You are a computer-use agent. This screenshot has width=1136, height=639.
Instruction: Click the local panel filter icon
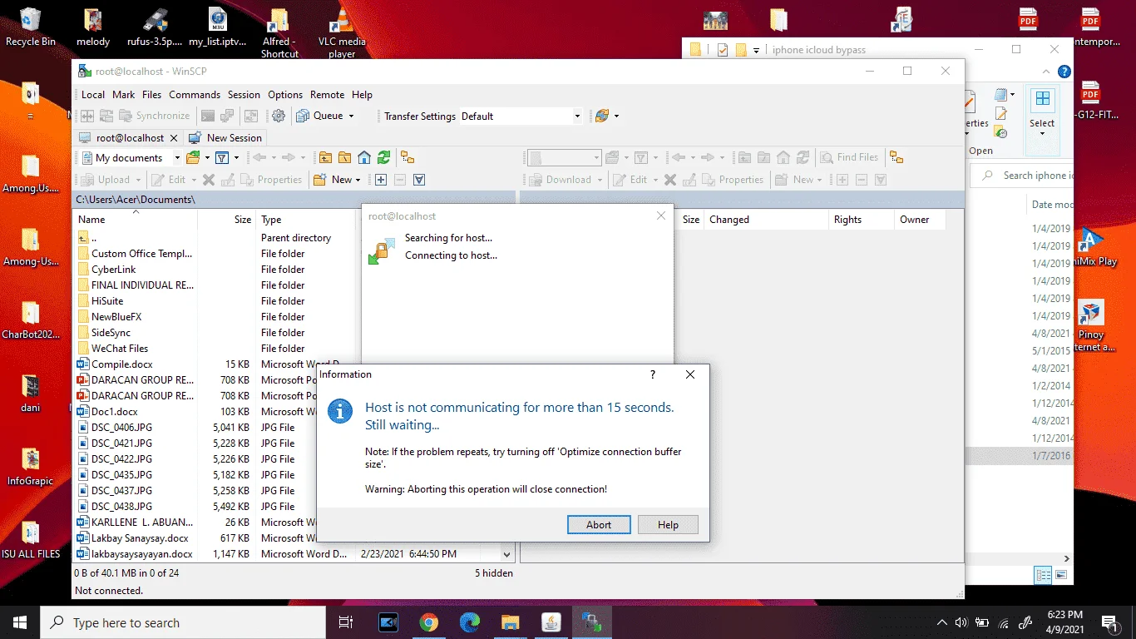222,157
